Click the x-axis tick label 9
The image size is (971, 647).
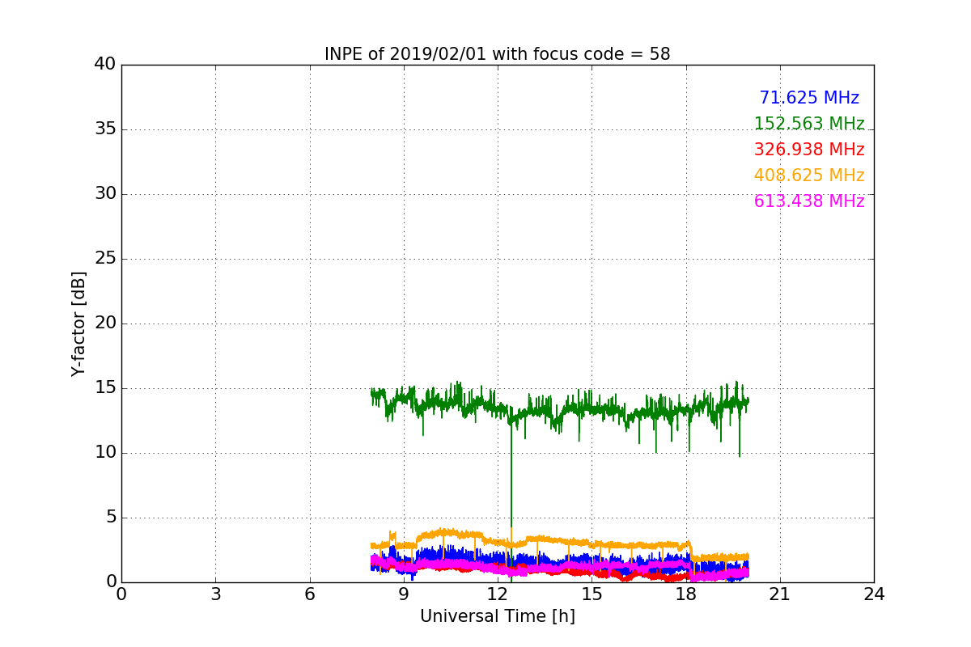(x=404, y=594)
